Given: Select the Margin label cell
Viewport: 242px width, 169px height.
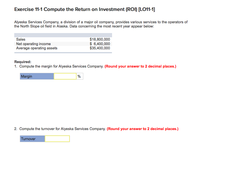Looking at the screenshot, I should coord(37,76).
